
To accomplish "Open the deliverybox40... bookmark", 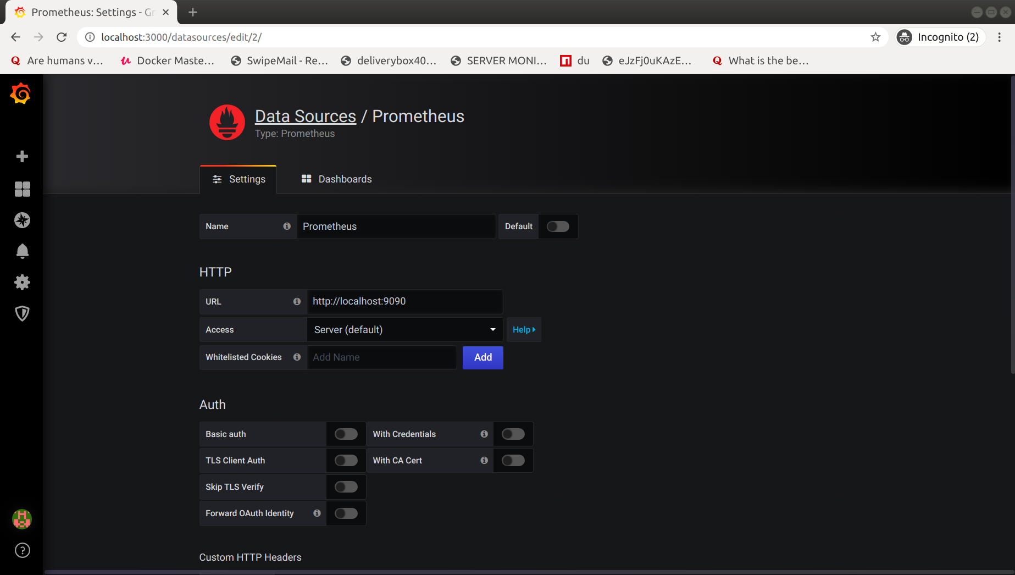I will (x=389, y=60).
